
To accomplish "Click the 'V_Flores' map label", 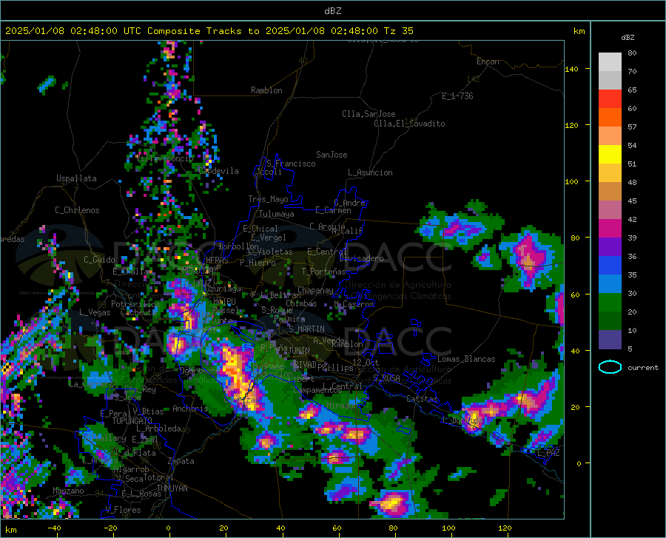I will [123, 510].
